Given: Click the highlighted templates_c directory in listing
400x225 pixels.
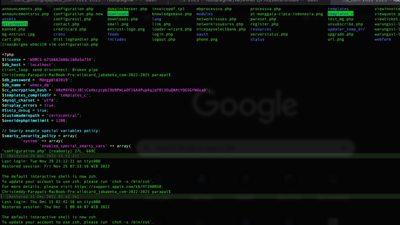Looking at the screenshot, I should (340, 14).
